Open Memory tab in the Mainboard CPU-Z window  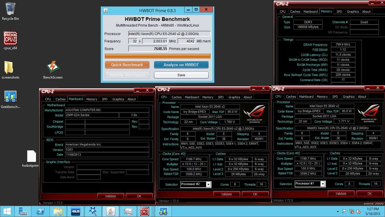point(92,99)
